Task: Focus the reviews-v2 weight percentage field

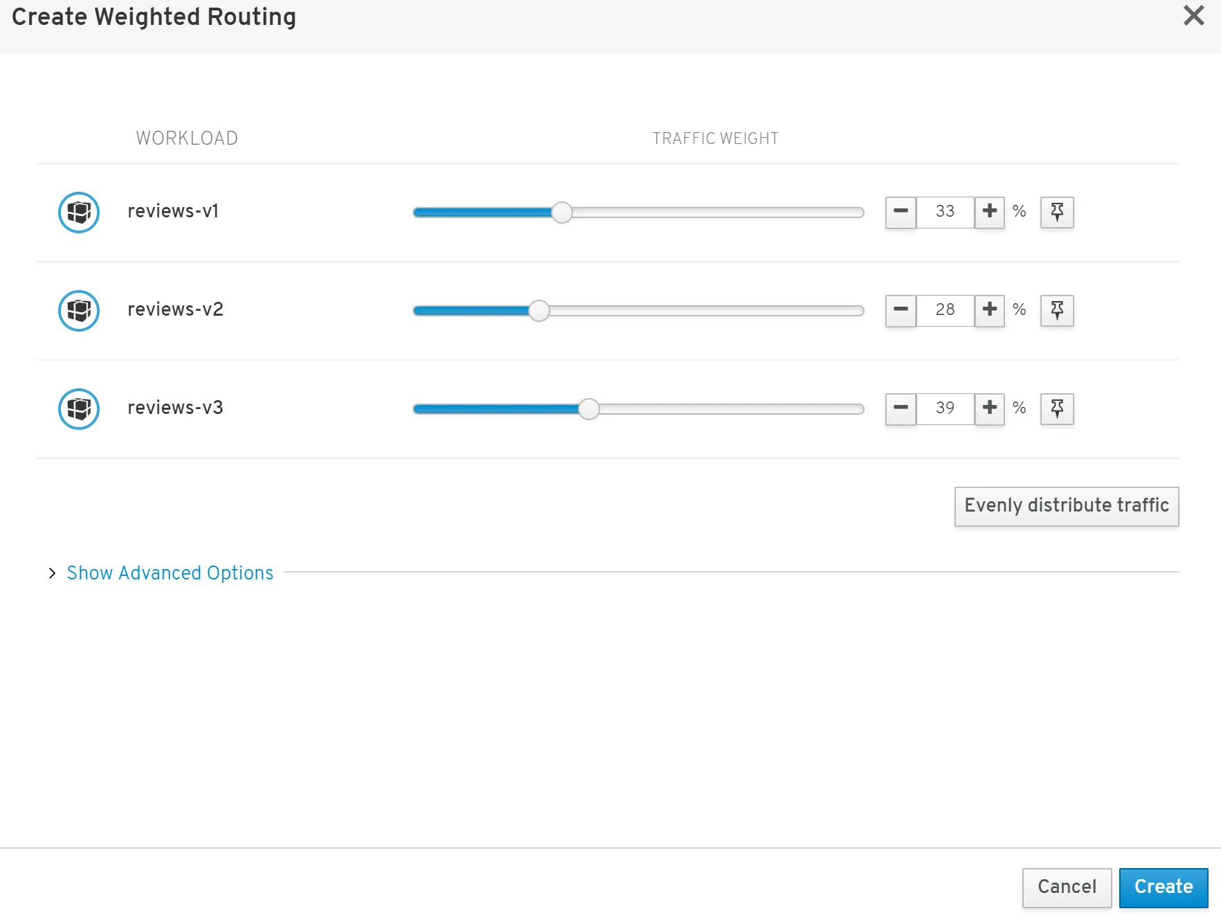Action: coord(945,310)
